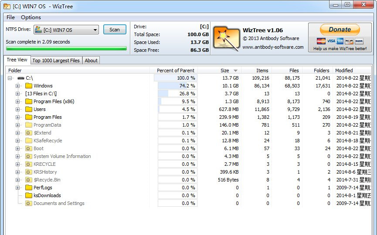Open the About tab
This screenshot has height=235, width=377.
coord(91,60)
